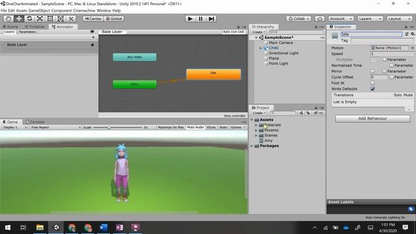This screenshot has width=416, height=234.
Task: Open File Explorer from the taskbar
Action: pyautogui.click(x=40, y=227)
